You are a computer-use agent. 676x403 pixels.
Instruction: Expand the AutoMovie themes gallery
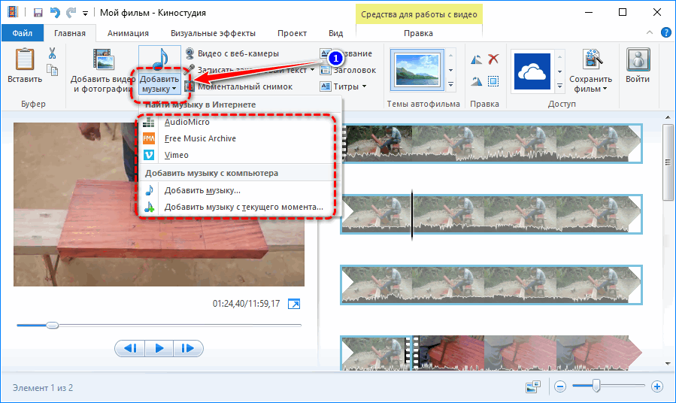point(451,84)
